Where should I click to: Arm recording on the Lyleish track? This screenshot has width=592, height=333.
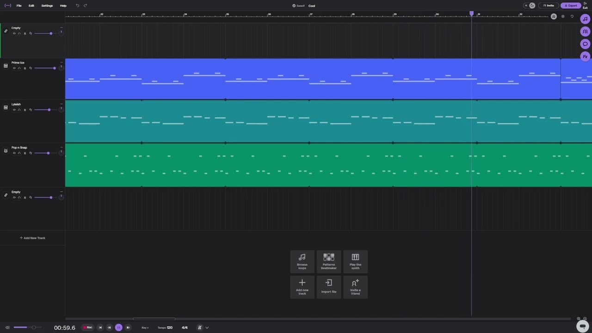pyautogui.click(x=25, y=110)
